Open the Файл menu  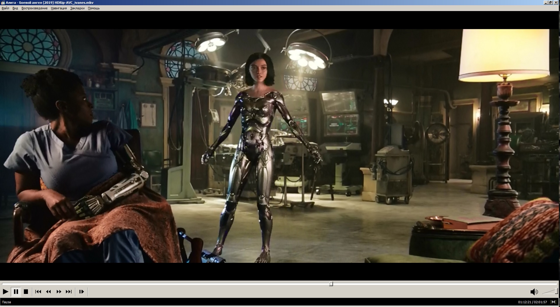click(x=5, y=8)
